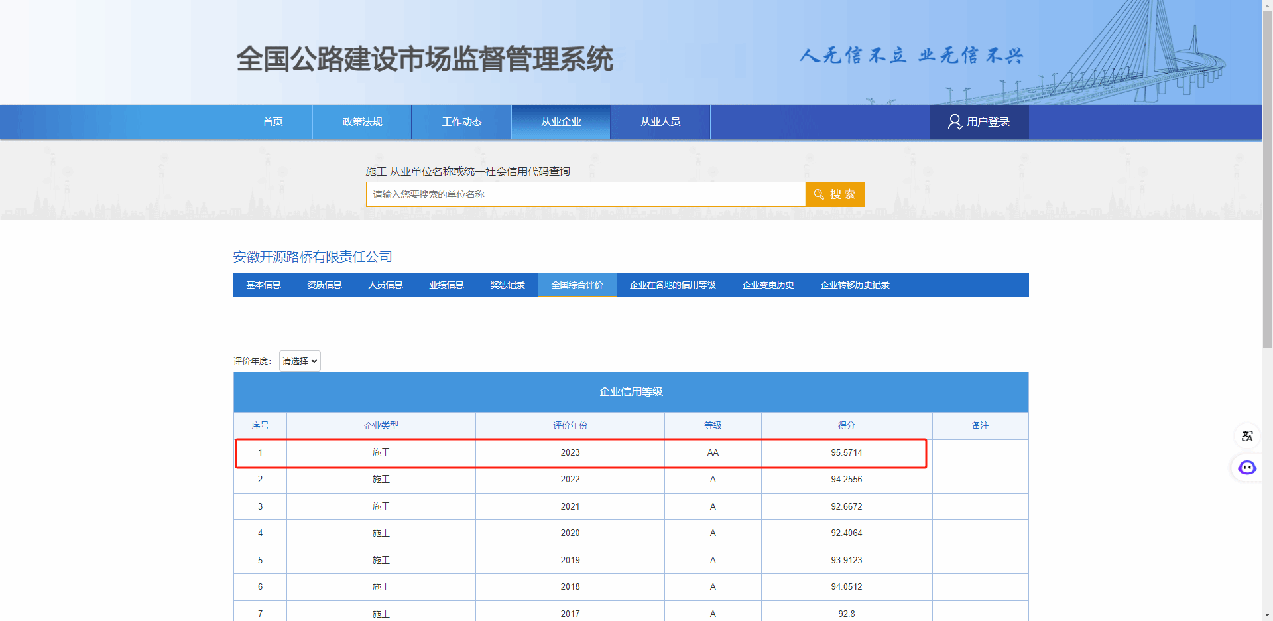Switch to the 资质信息 tab
This screenshot has width=1273, height=621.
[x=324, y=285]
